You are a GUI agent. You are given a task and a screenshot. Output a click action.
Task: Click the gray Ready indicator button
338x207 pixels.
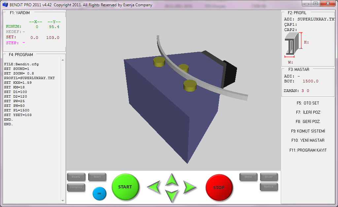pyautogui.click(x=76, y=177)
